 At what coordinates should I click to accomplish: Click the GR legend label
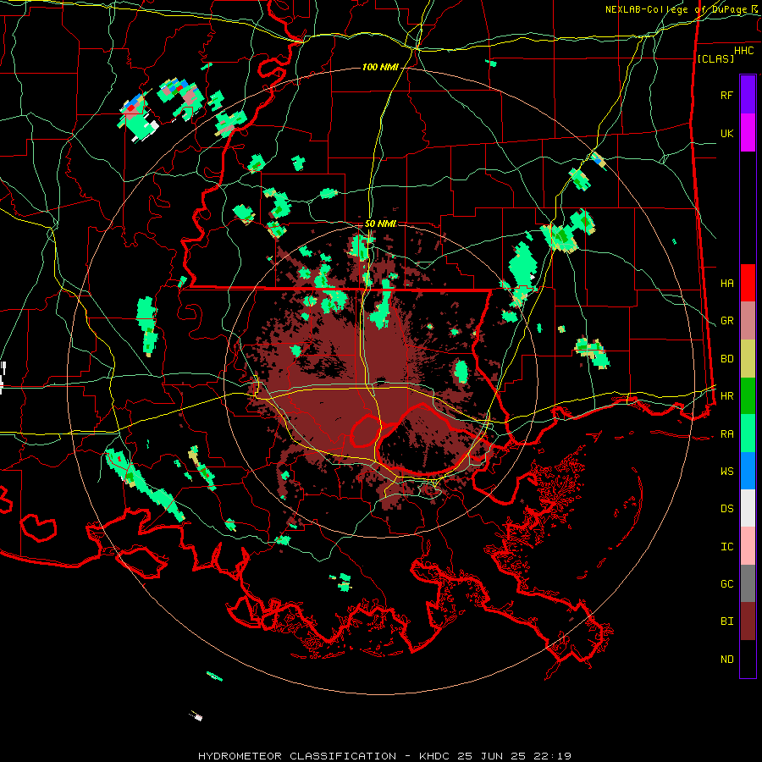[726, 321]
